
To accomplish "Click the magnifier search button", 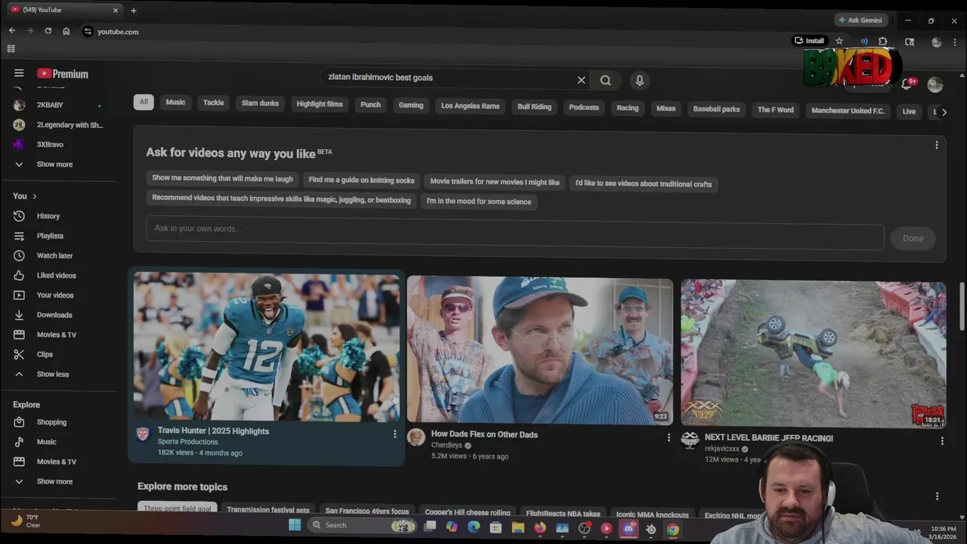I will pos(606,80).
